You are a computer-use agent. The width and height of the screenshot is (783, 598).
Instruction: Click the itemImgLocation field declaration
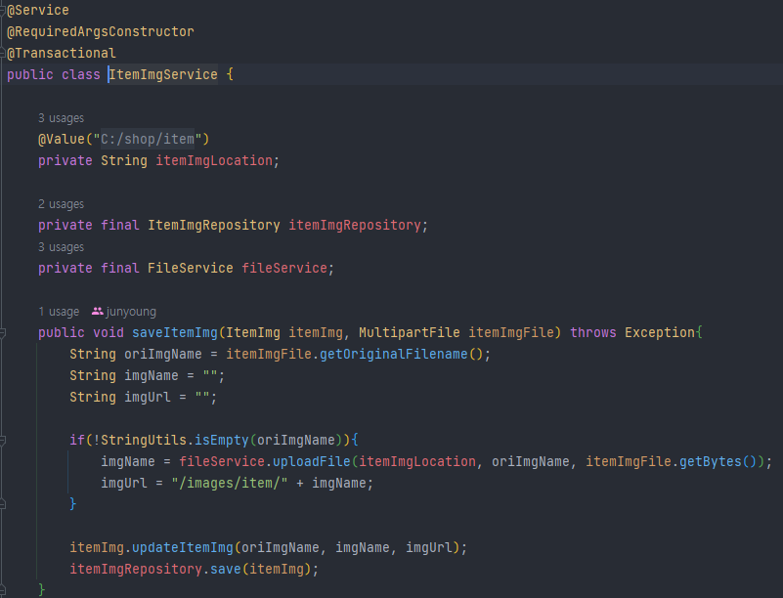(x=214, y=160)
